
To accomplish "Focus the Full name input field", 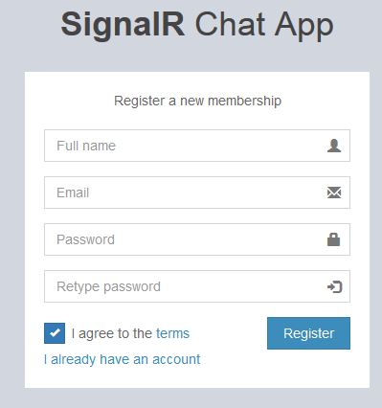I will (x=197, y=146).
